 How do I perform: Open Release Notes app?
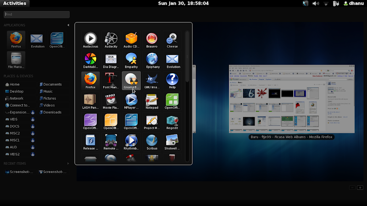[90, 142]
